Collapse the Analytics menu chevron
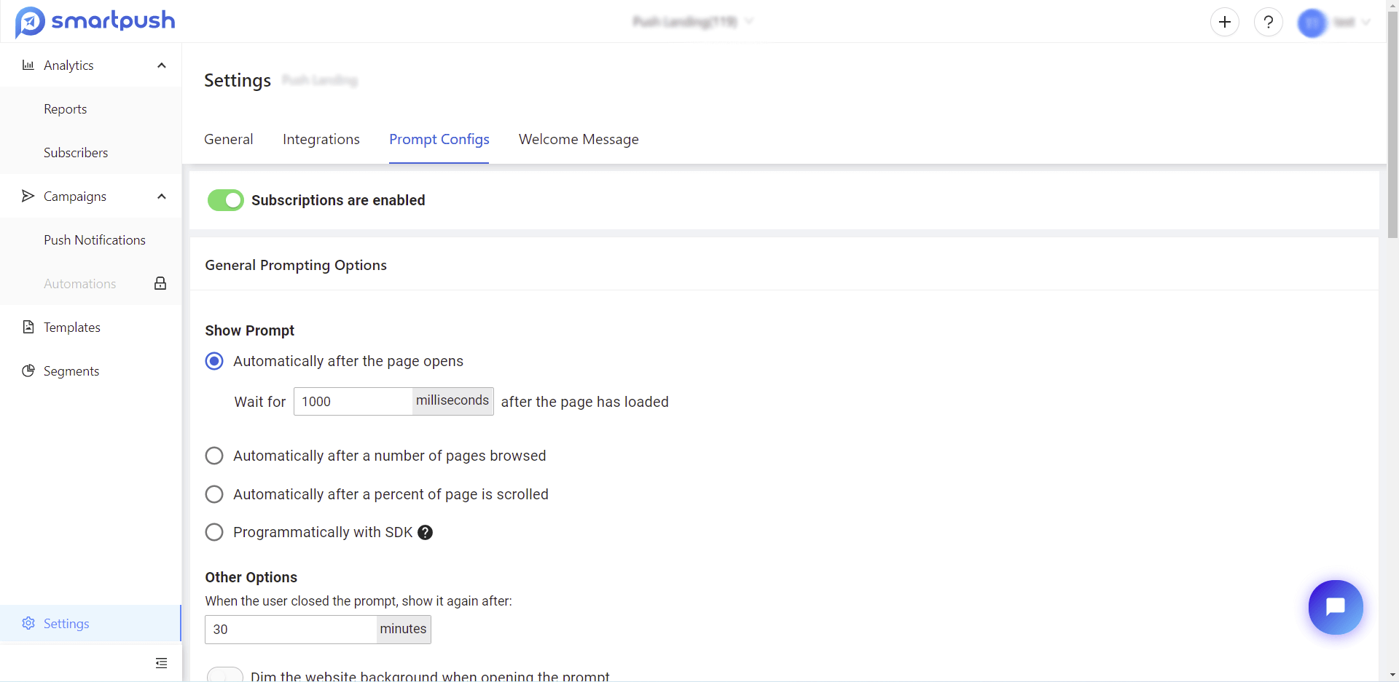Viewport: 1399px width, 682px height. (x=162, y=66)
